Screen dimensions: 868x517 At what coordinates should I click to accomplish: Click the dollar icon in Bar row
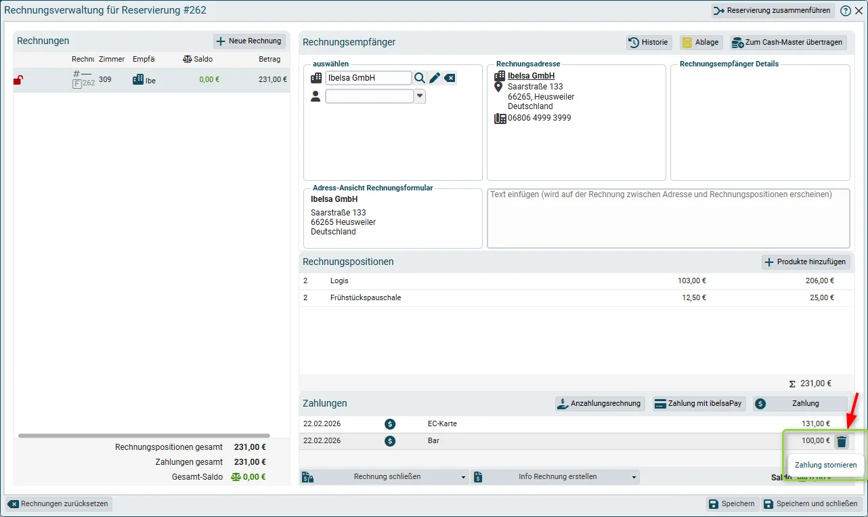pyautogui.click(x=390, y=441)
